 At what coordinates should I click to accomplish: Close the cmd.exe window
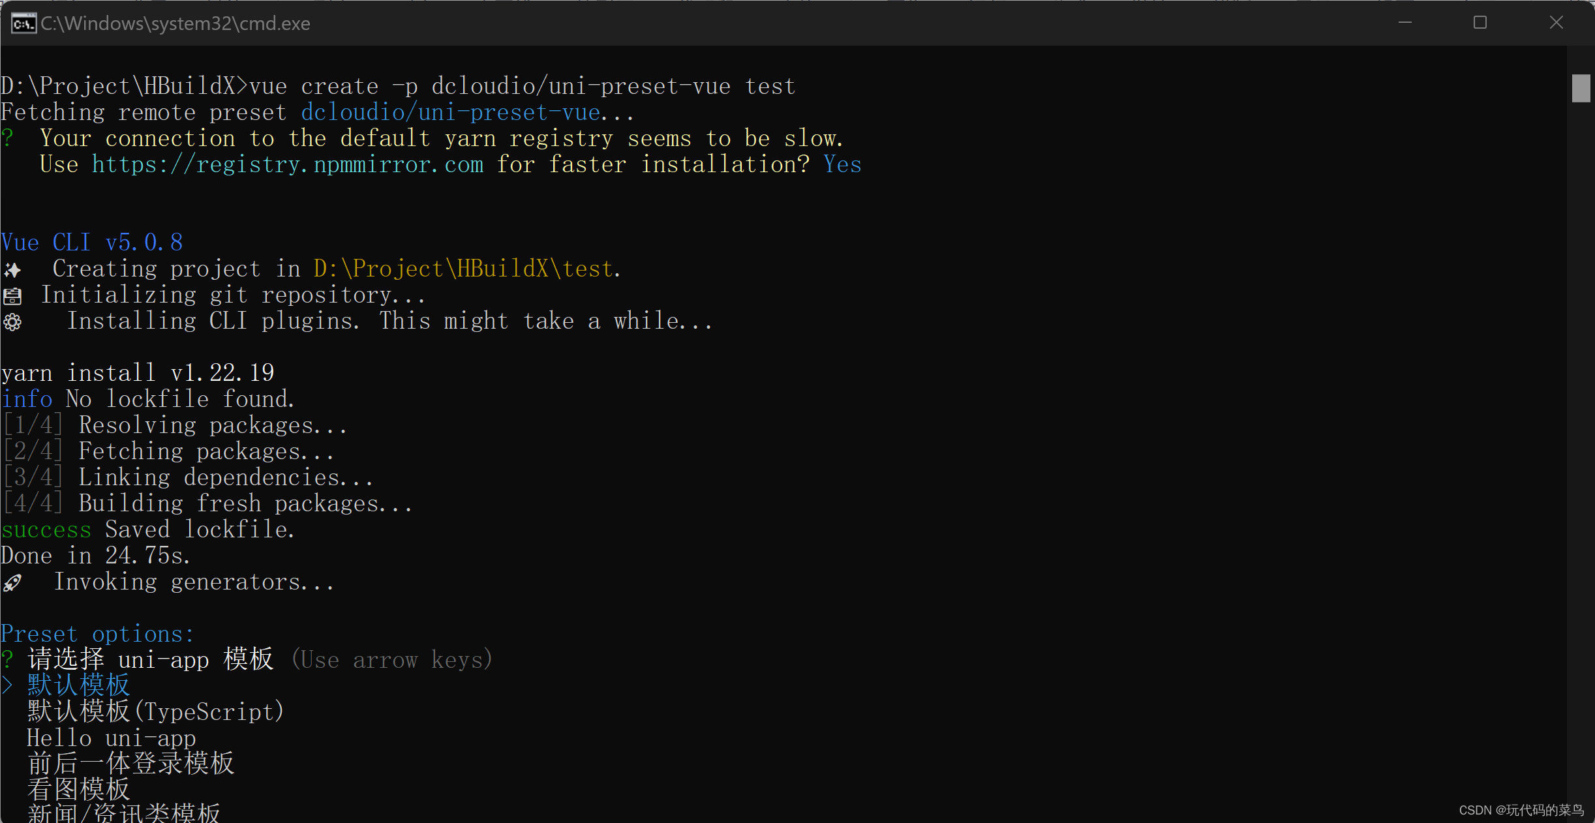(1556, 23)
